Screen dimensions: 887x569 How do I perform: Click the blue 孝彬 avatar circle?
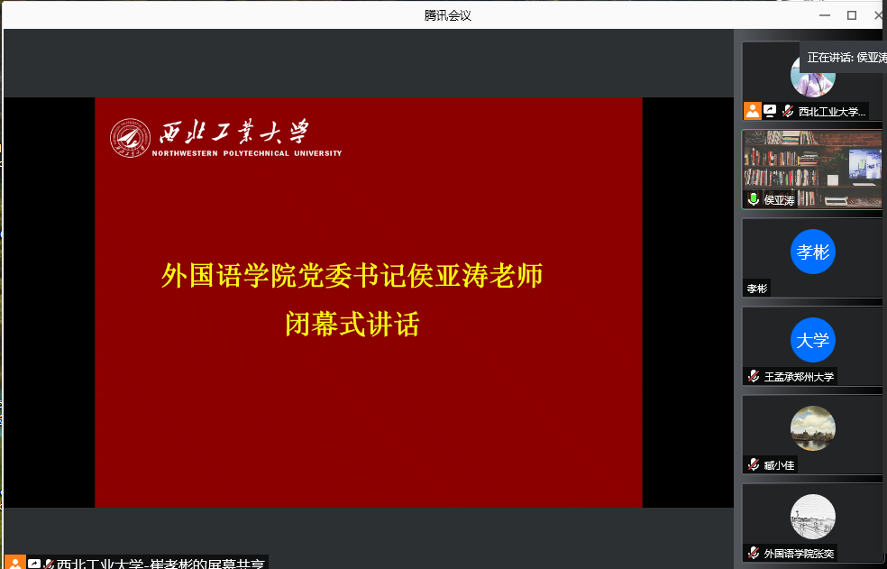(812, 252)
